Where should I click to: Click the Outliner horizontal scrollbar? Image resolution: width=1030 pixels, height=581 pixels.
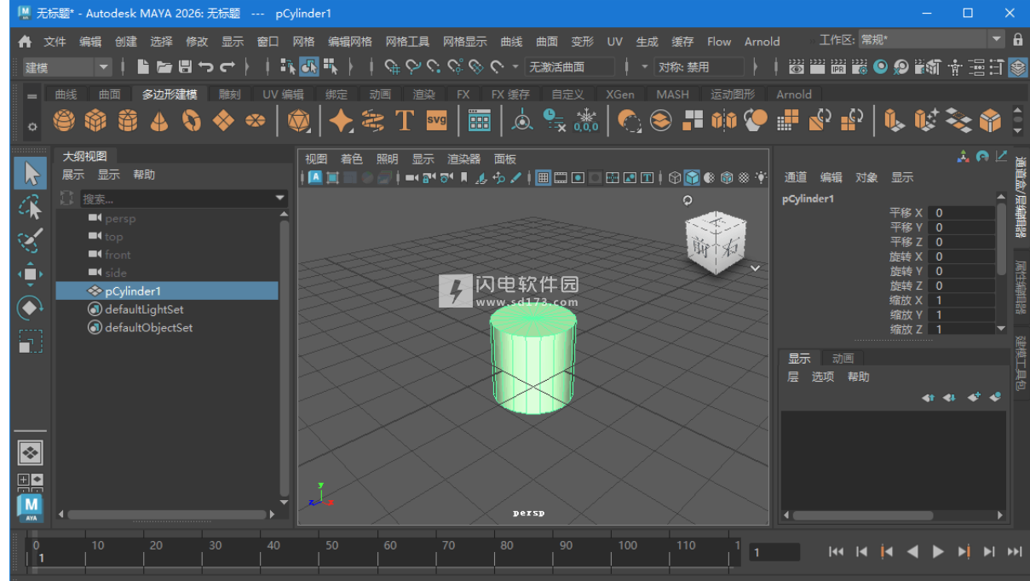click(167, 515)
